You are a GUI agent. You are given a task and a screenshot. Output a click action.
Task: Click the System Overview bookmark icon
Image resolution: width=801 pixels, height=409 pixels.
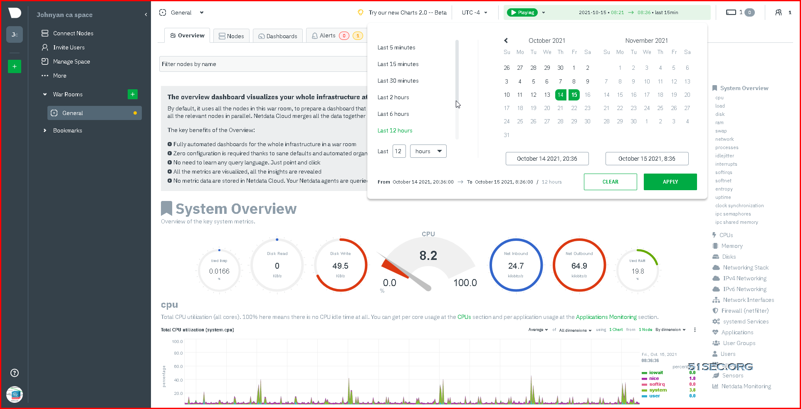pos(714,88)
